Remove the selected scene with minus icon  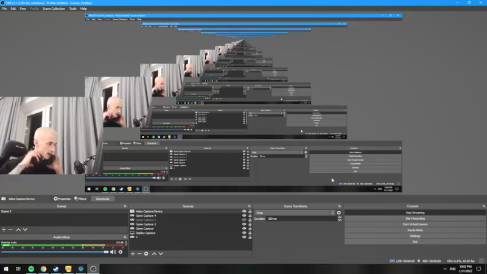tap(10, 230)
